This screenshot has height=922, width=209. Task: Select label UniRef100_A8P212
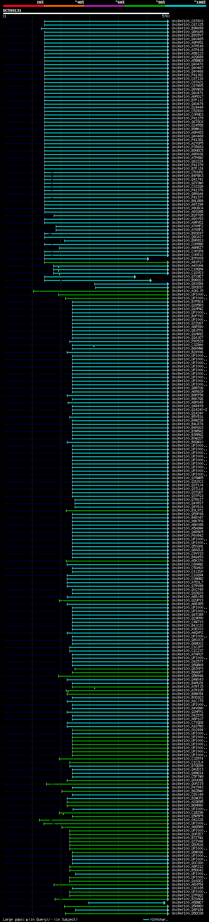[x=187, y=867]
